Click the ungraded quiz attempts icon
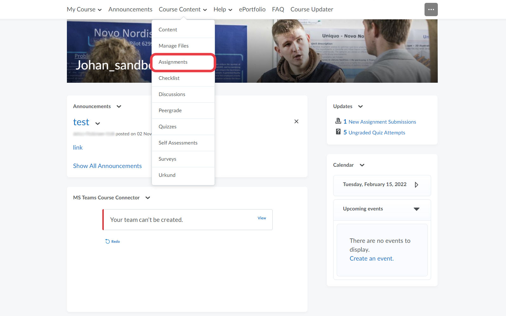Screen dimensions: 506x316 pyautogui.click(x=338, y=132)
